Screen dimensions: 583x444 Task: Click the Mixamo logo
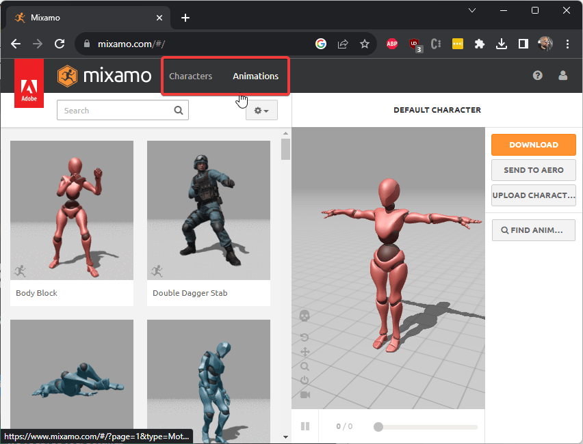point(105,76)
